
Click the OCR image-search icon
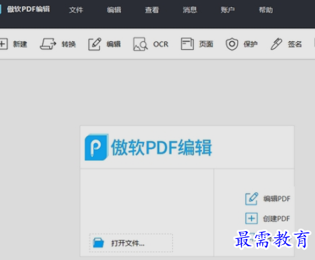140,44
